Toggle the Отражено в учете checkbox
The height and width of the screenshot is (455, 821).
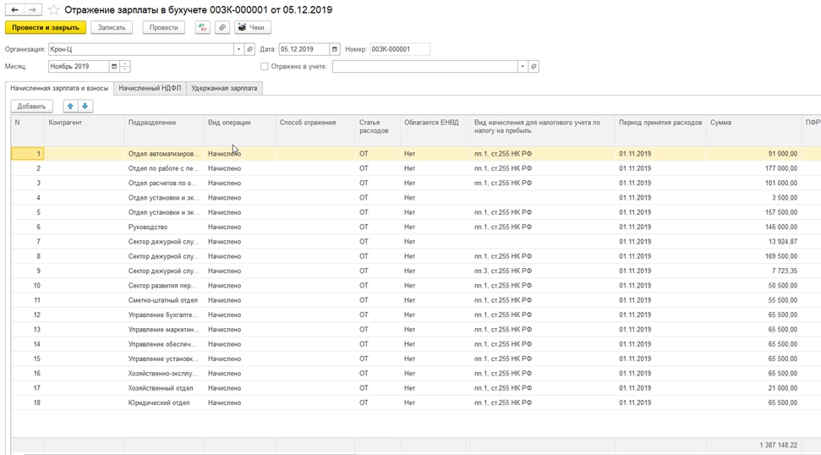coord(265,66)
